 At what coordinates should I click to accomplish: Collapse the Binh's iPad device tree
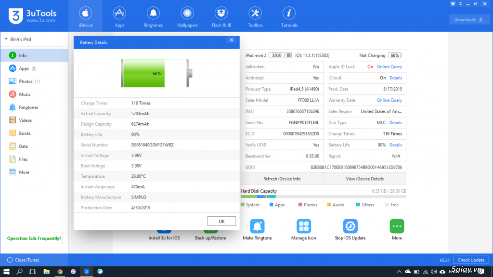point(6,39)
